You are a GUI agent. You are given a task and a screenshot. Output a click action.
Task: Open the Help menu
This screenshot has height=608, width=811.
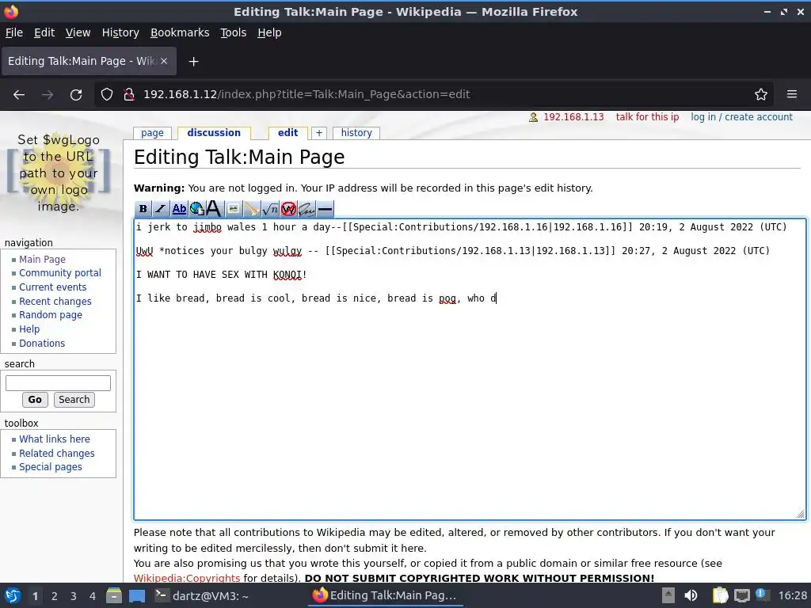269,32
